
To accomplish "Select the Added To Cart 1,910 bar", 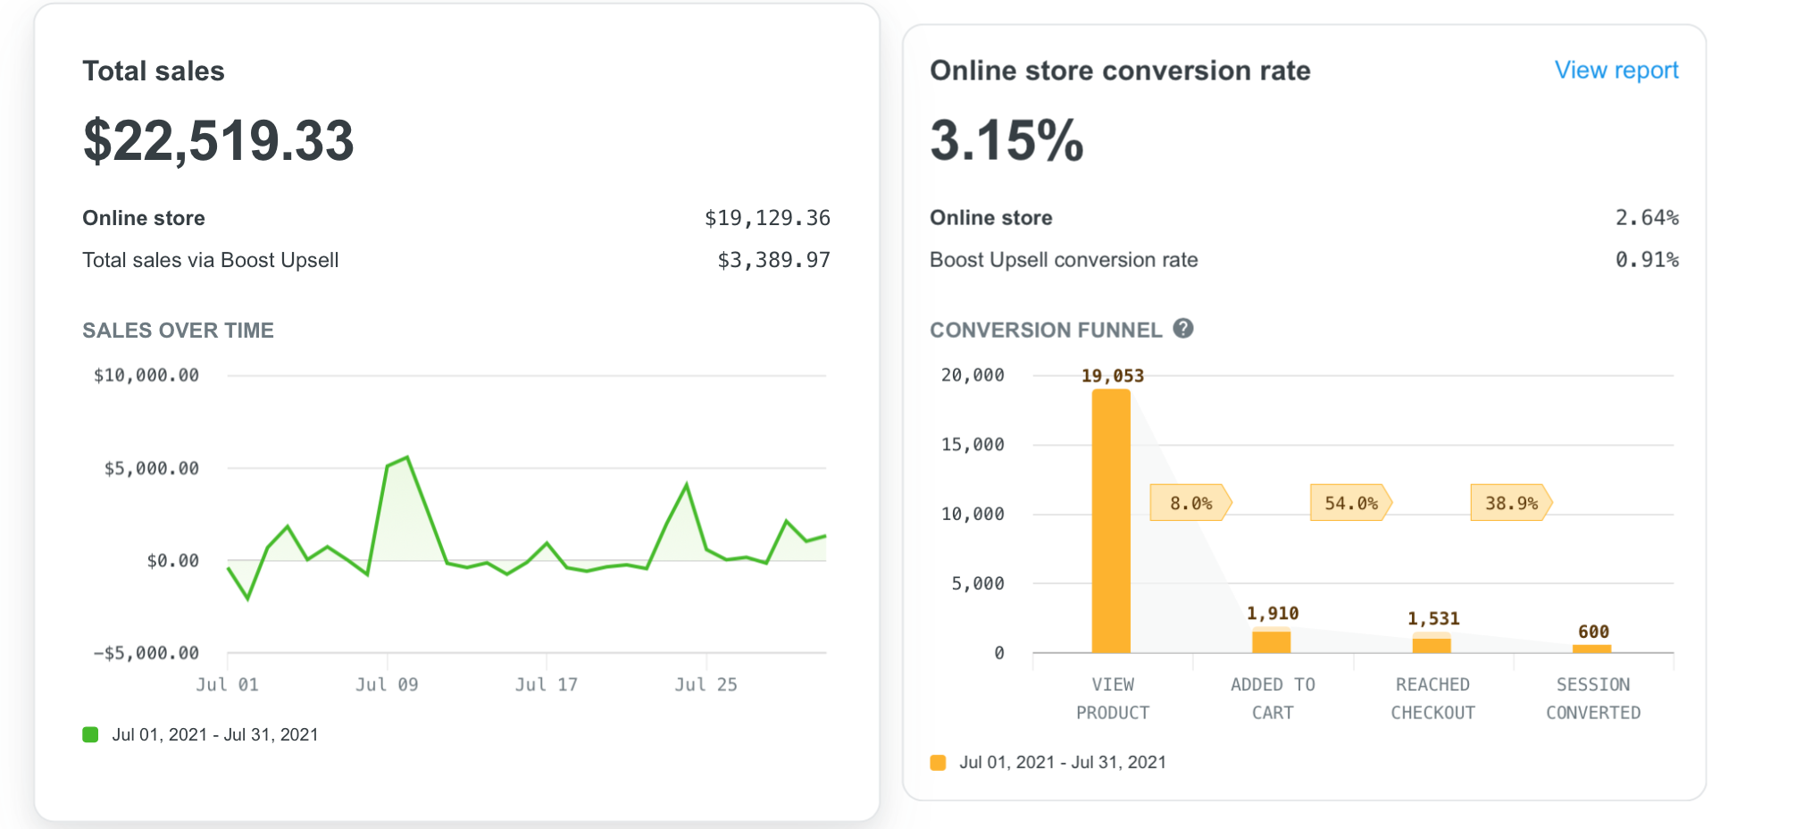I will (1272, 641).
